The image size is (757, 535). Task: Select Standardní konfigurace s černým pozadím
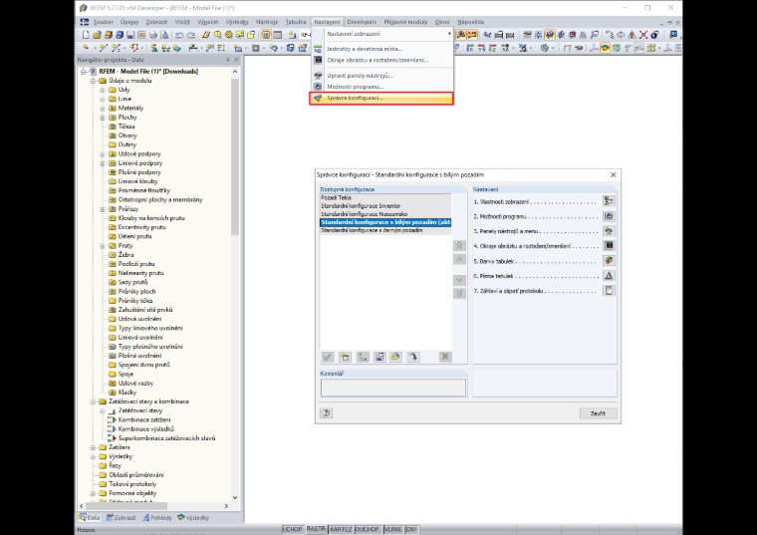[385, 230]
